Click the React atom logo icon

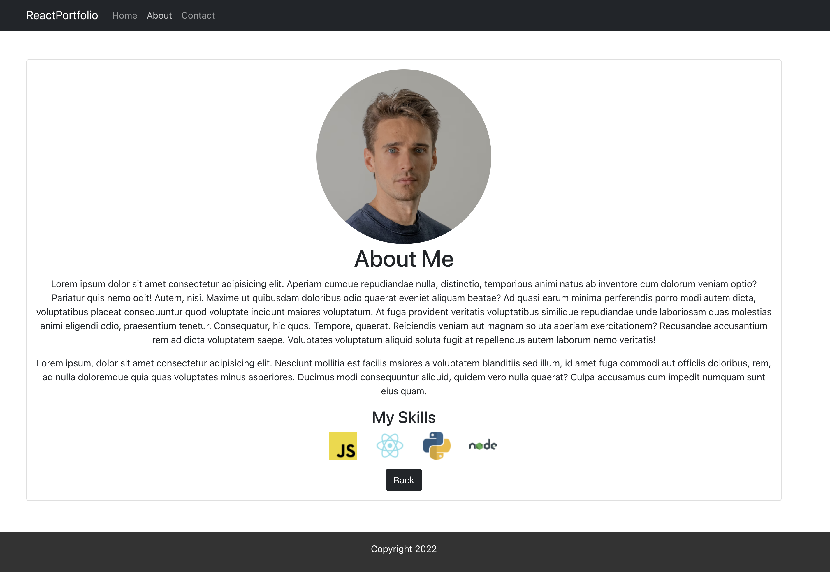pyautogui.click(x=390, y=445)
